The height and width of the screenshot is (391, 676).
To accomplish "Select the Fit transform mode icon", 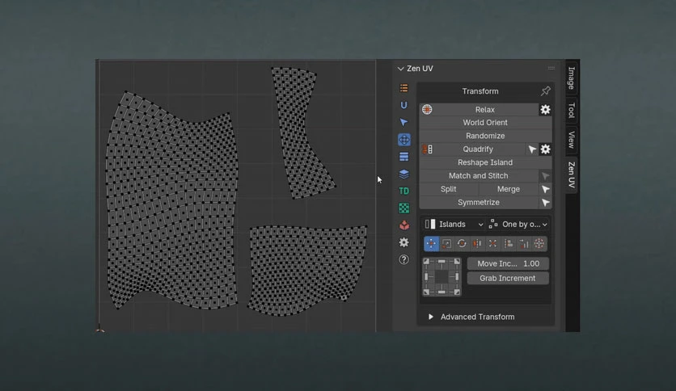I will tap(492, 244).
